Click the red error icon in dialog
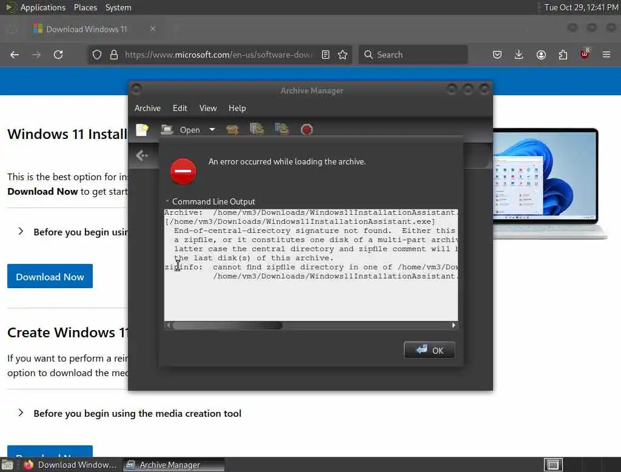This screenshot has width=621, height=472. (183, 171)
